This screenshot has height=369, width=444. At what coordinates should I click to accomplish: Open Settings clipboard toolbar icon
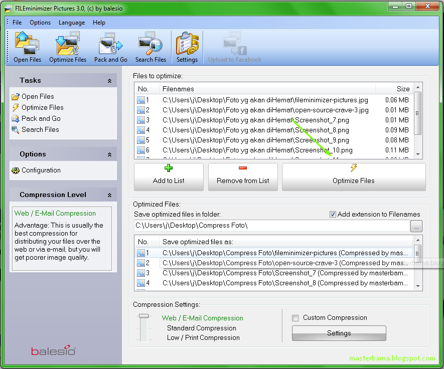(187, 47)
